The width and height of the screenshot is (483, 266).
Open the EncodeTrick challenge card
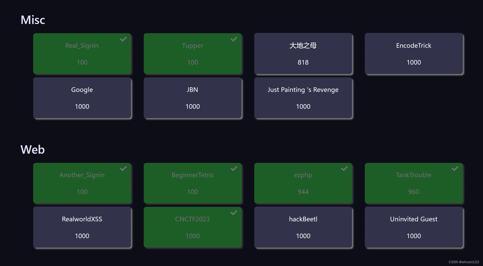pyautogui.click(x=414, y=54)
